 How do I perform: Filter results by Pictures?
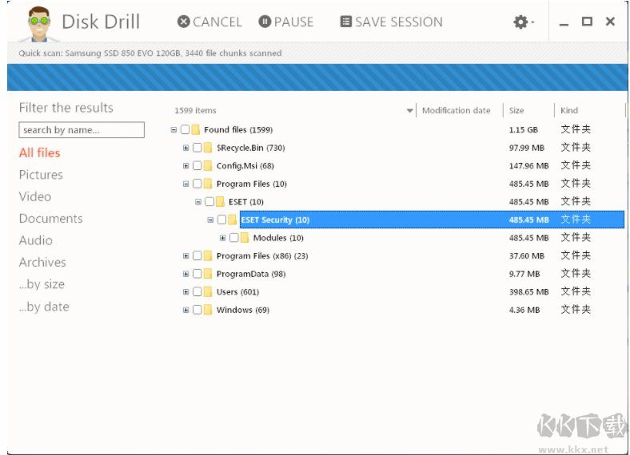(x=41, y=175)
